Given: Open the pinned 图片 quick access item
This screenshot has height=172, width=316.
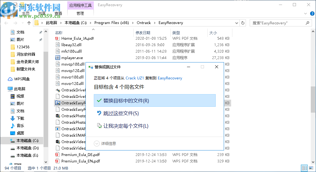Looking at the screenshot, I should pyautogui.click(x=20, y=40).
